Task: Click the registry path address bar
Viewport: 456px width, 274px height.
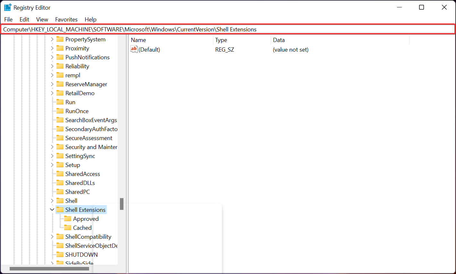Action: coord(228,29)
